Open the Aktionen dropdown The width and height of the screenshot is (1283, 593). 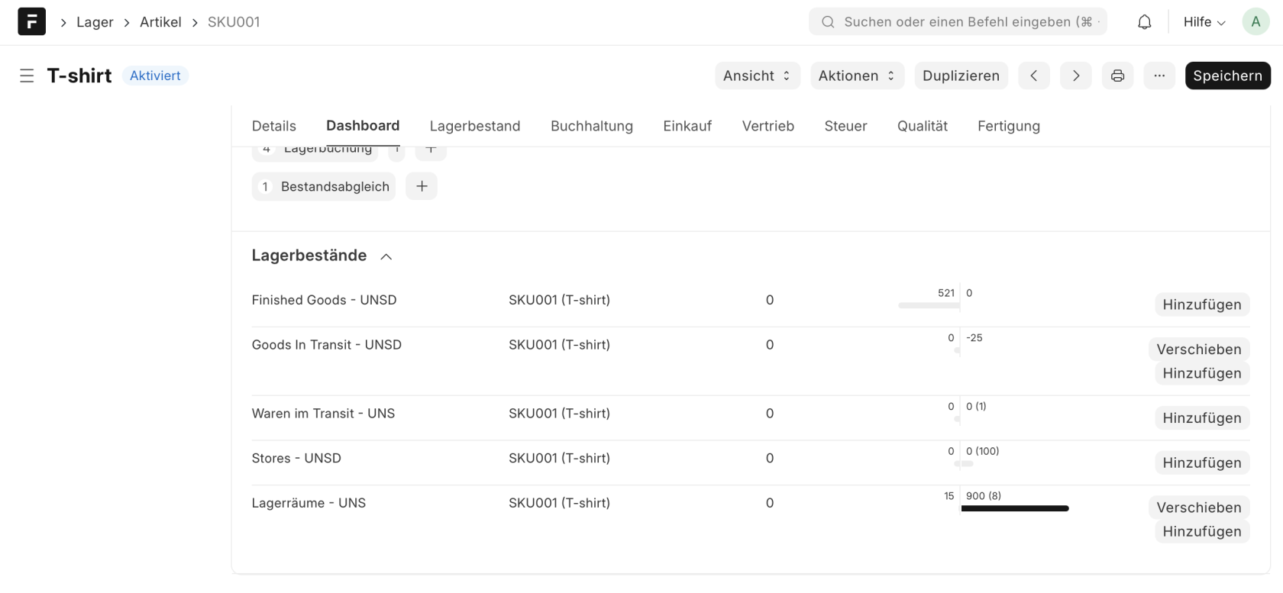857,76
